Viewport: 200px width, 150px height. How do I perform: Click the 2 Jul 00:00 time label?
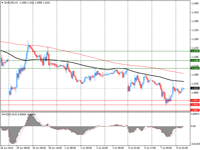[86, 148]
